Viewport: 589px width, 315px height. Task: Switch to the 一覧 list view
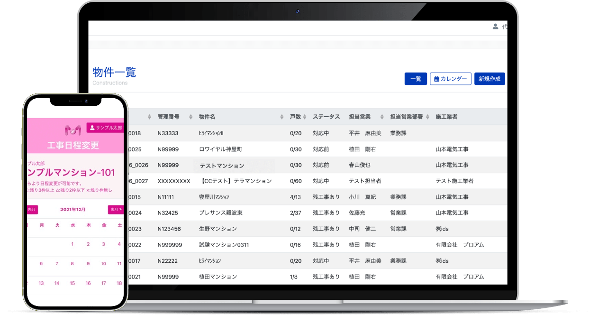(416, 79)
